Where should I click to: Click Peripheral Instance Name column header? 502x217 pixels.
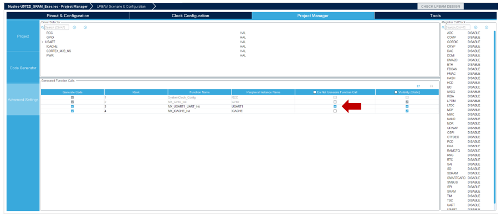[263, 92]
